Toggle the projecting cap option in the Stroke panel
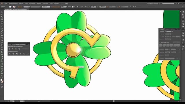Image resolution: width=185 pixels, height=104 pixels. click(170, 34)
